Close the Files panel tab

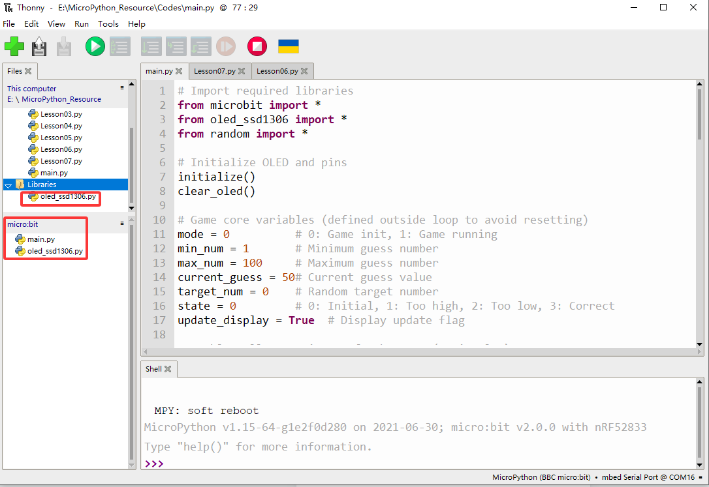[x=28, y=71]
